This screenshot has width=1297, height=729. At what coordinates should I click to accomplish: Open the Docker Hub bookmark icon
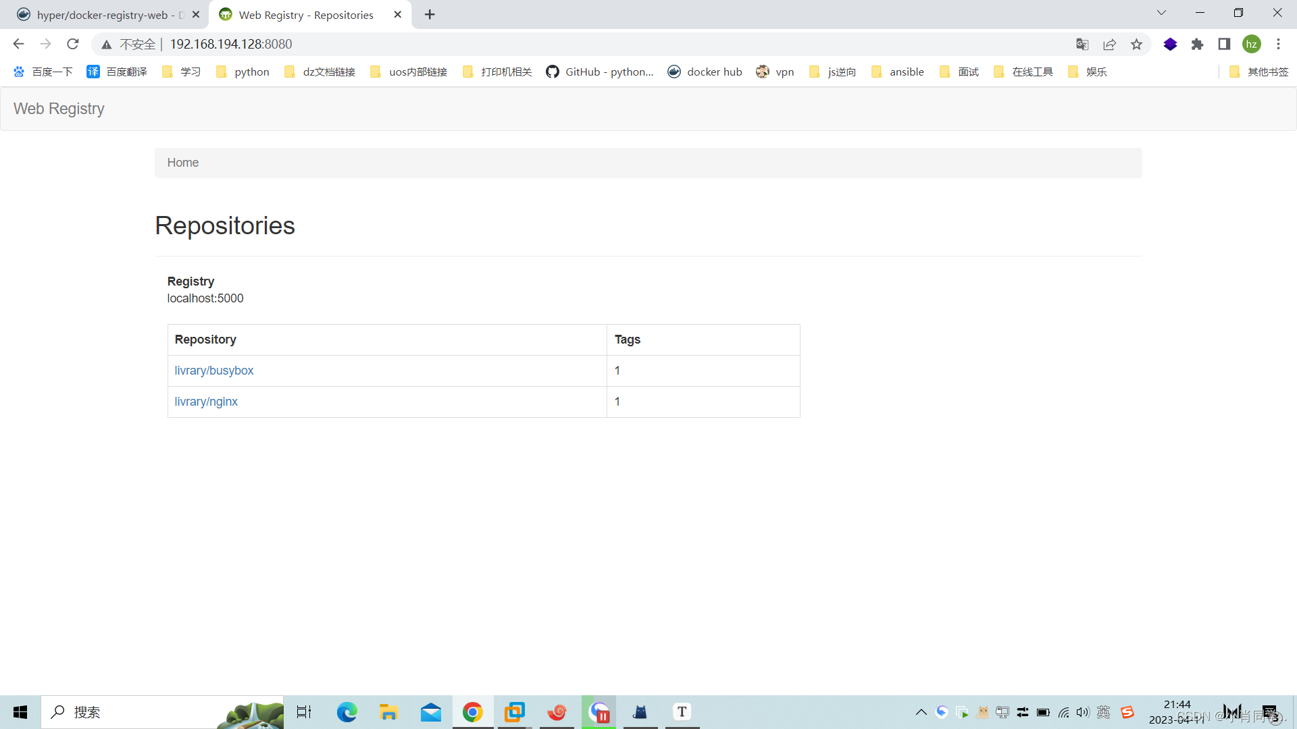674,72
